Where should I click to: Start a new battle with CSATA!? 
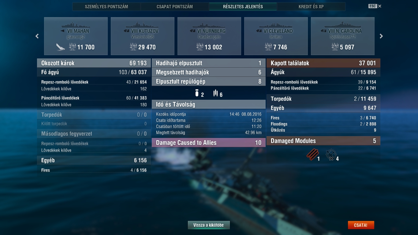point(361,225)
